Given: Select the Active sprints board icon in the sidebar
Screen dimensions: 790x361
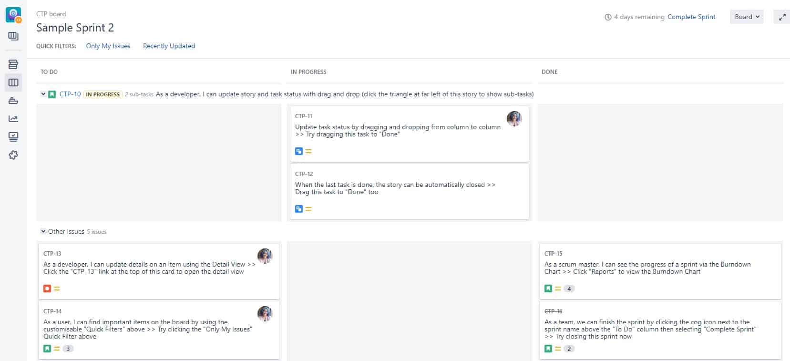Looking at the screenshot, I should point(13,83).
